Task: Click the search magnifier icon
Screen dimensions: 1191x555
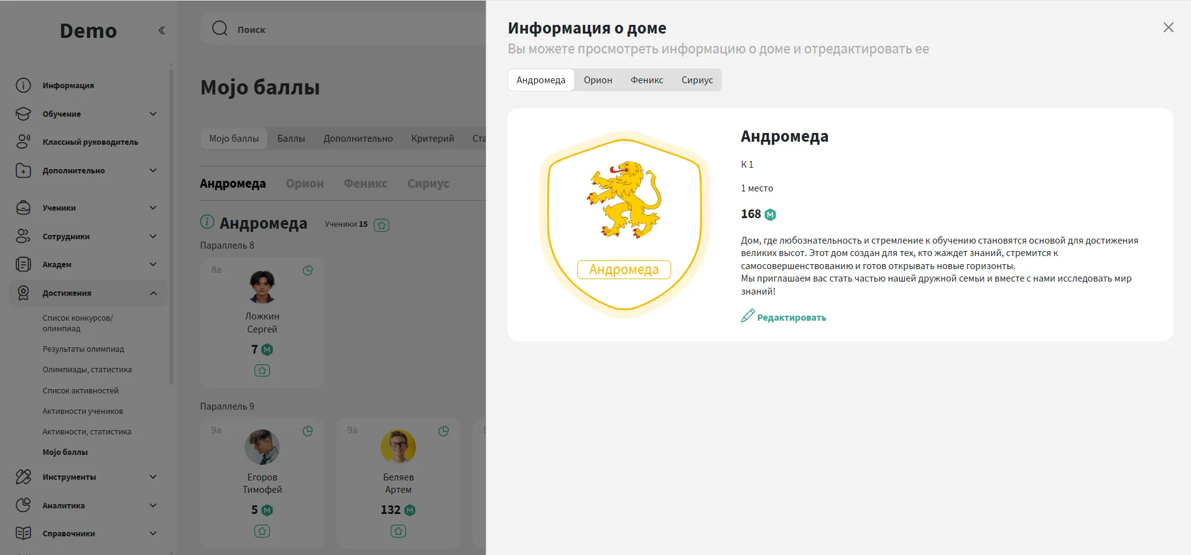Action: coord(220,29)
